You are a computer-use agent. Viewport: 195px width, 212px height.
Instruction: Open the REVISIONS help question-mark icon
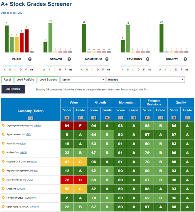(148, 59)
